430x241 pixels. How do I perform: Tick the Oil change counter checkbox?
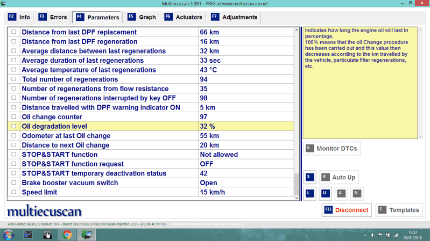point(13,117)
